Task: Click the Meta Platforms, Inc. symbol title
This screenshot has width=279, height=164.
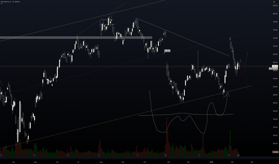Action: tap(10, 1)
